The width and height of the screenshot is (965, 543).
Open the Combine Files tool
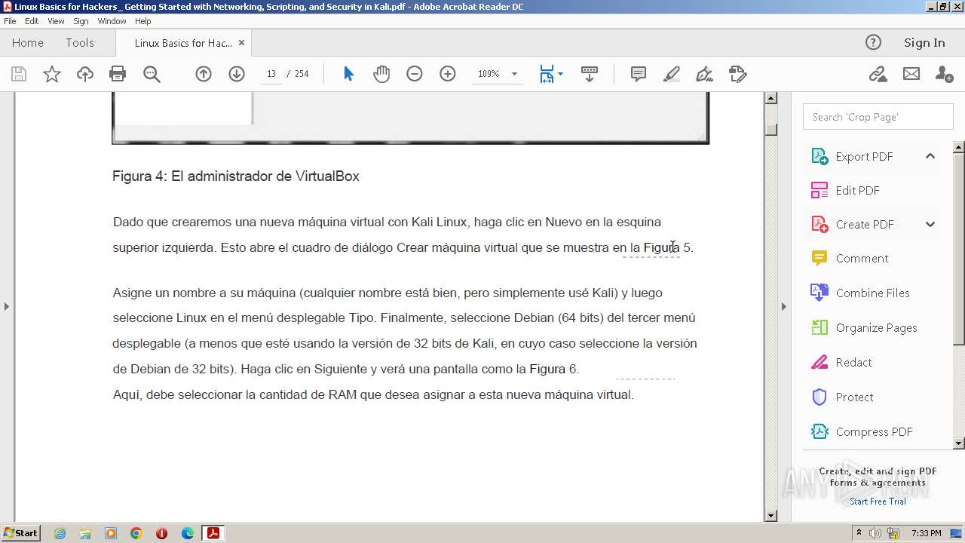[872, 293]
